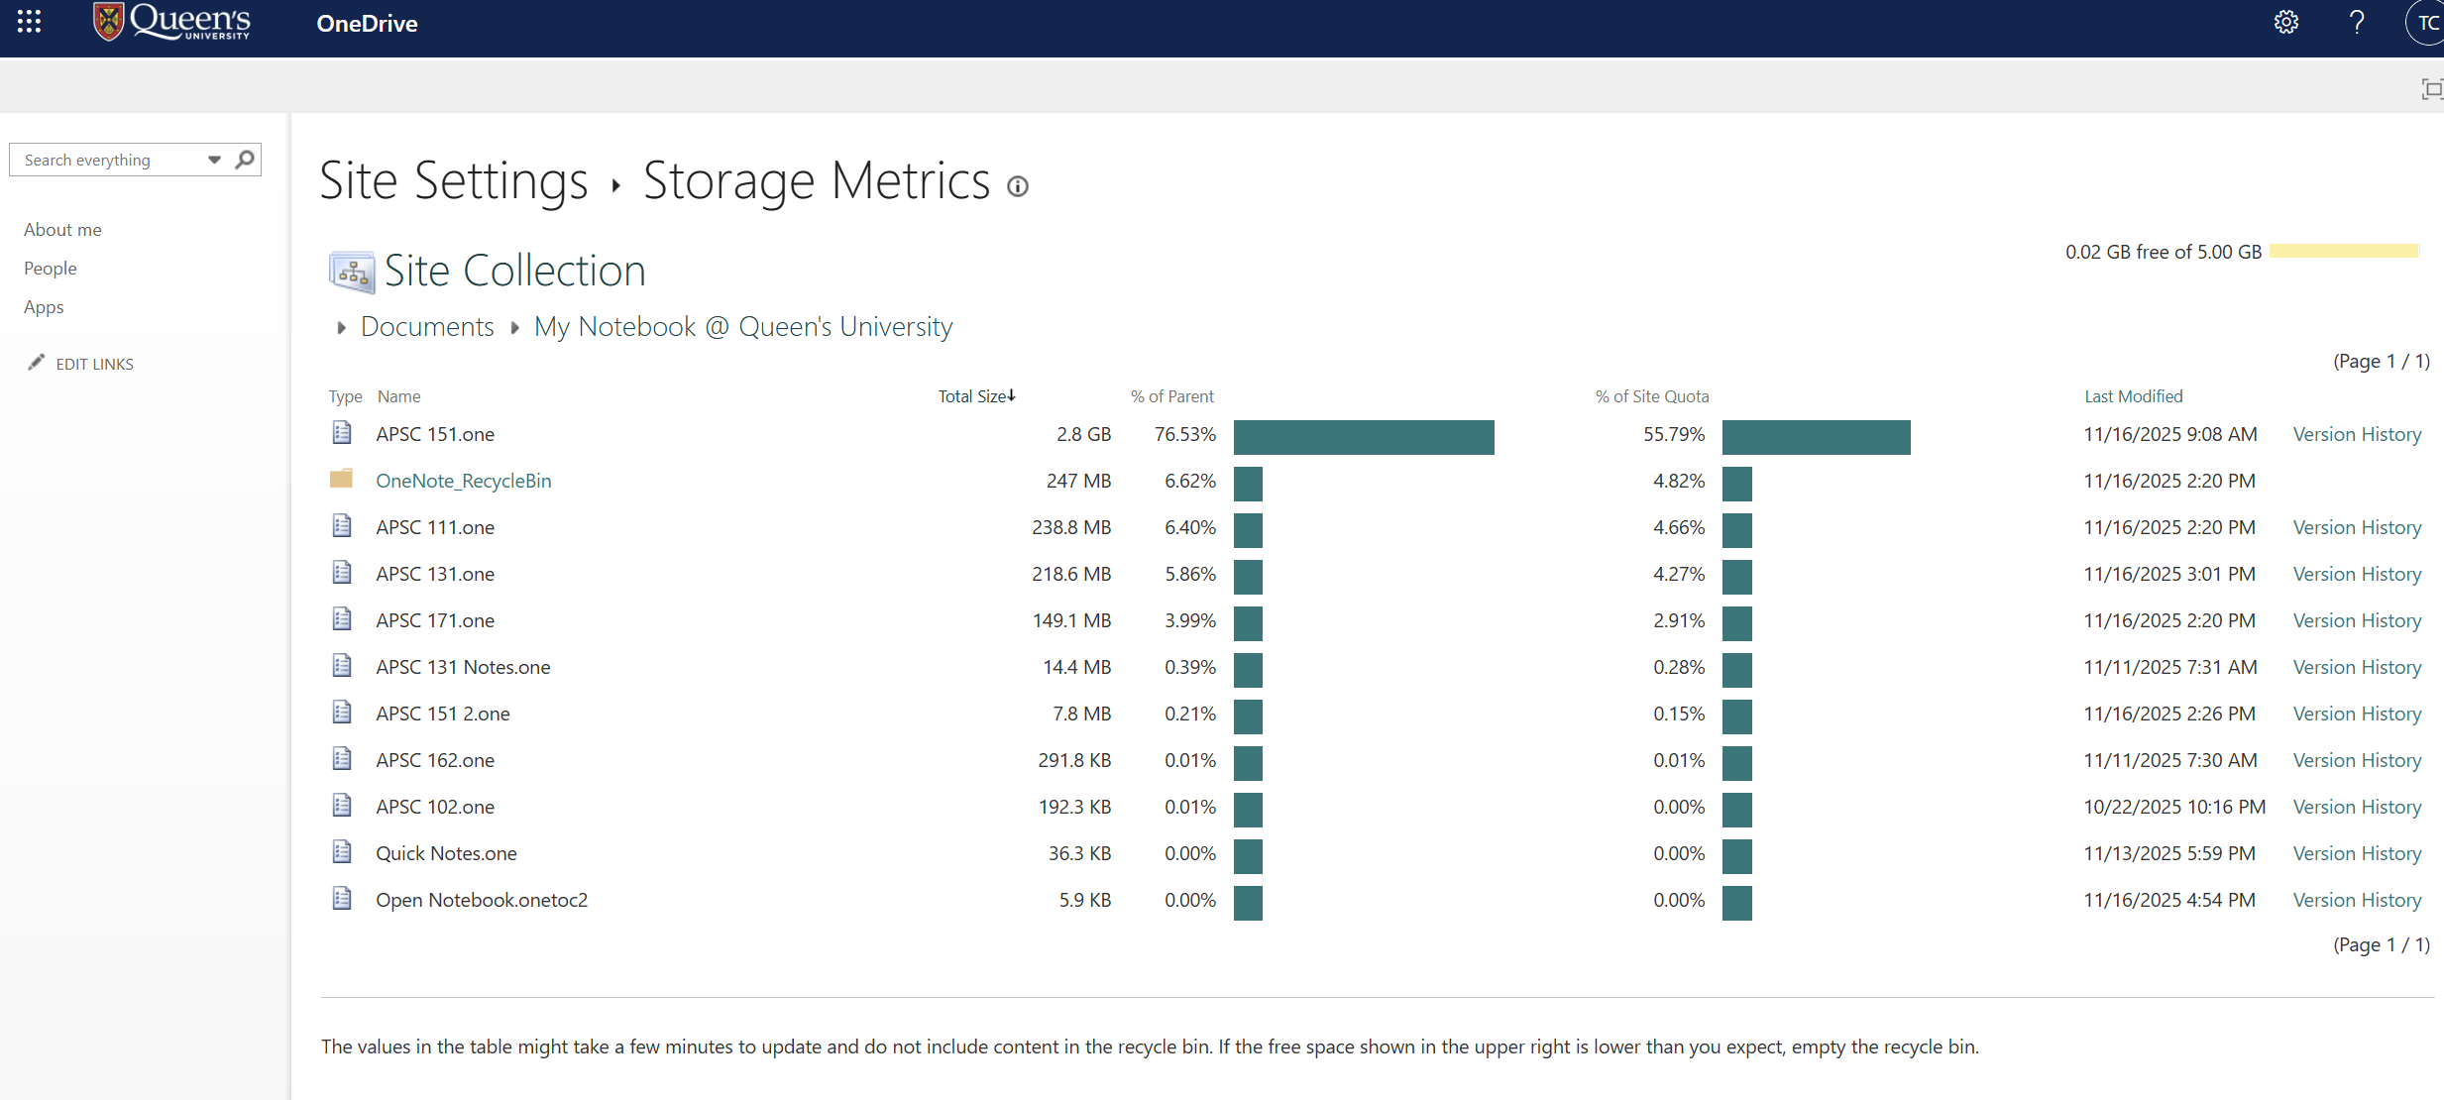Click the file icon for APSC 111.one

pyautogui.click(x=342, y=526)
